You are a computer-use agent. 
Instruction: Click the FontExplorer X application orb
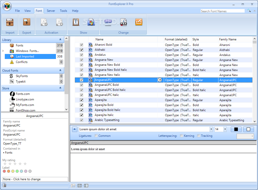[7, 6]
